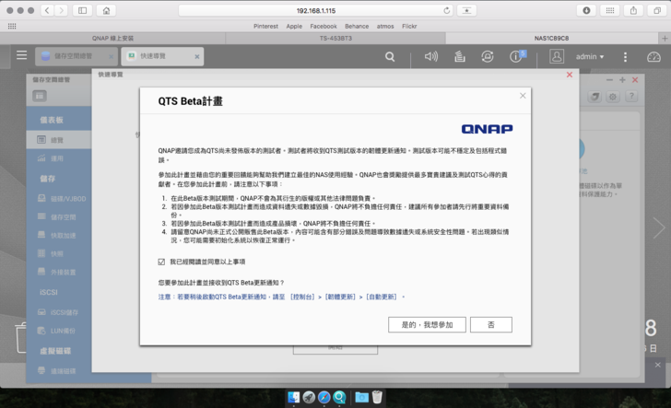
Task: Click the 是的，我想參加 button
Action: click(x=427, y=325)
